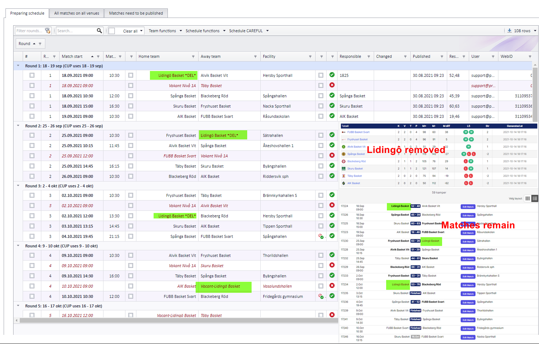Image resolution: width=539 pixels, height=344 pixels.
Task: Sort by the Match start column header
Action: pos(72,56)
